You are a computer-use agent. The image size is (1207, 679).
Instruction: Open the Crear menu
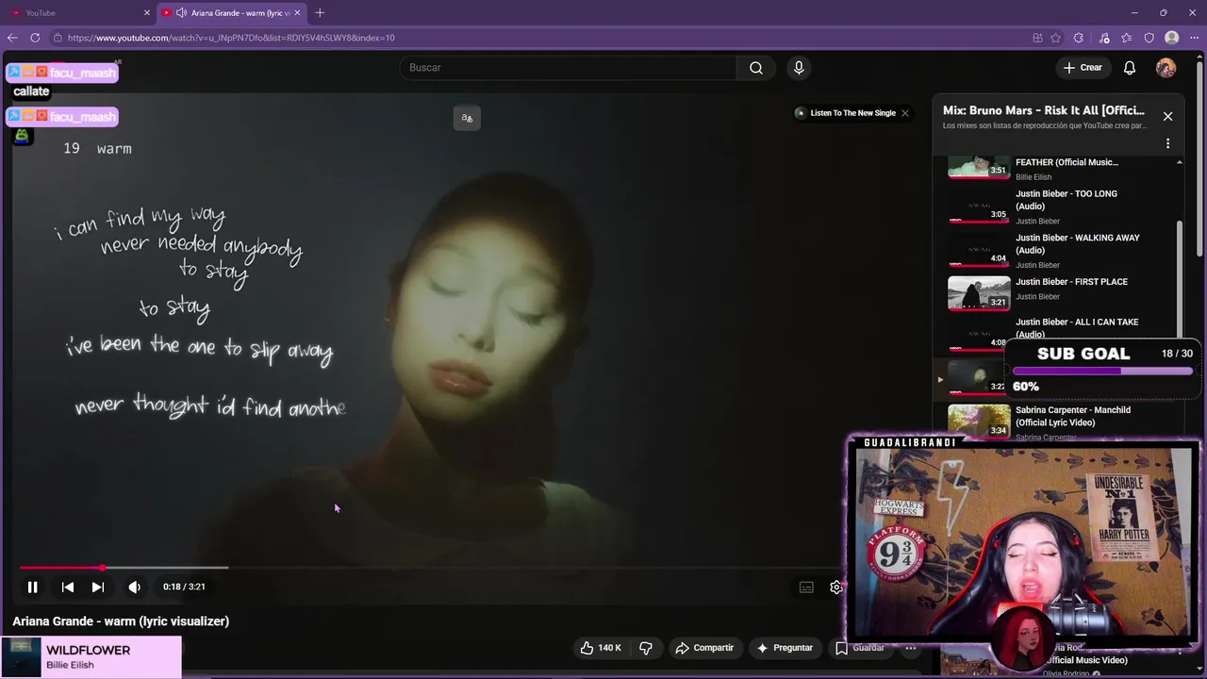tap(1083, 68)
